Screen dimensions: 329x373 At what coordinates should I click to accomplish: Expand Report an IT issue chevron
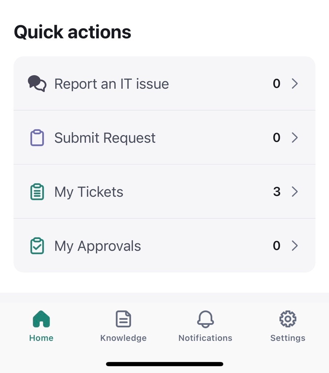pyautogui.click(x=295, y=83)
